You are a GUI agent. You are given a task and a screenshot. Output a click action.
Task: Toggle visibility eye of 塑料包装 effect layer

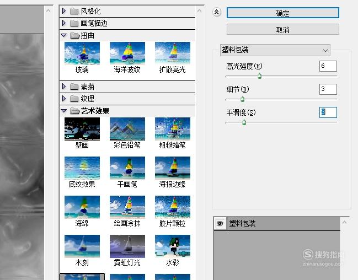220,223
